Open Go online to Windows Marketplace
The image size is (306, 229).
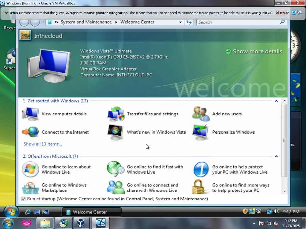(54, 188)
